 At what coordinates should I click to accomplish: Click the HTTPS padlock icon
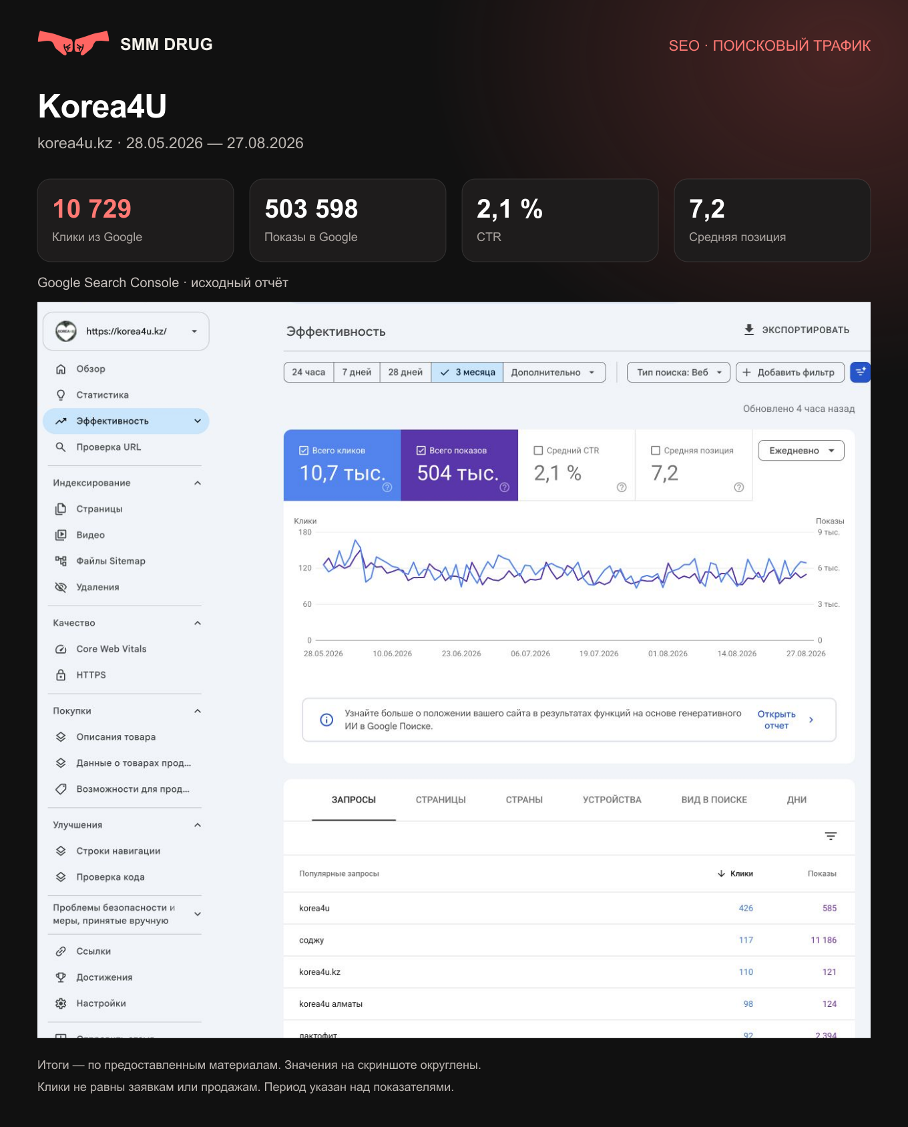[61, 675]
